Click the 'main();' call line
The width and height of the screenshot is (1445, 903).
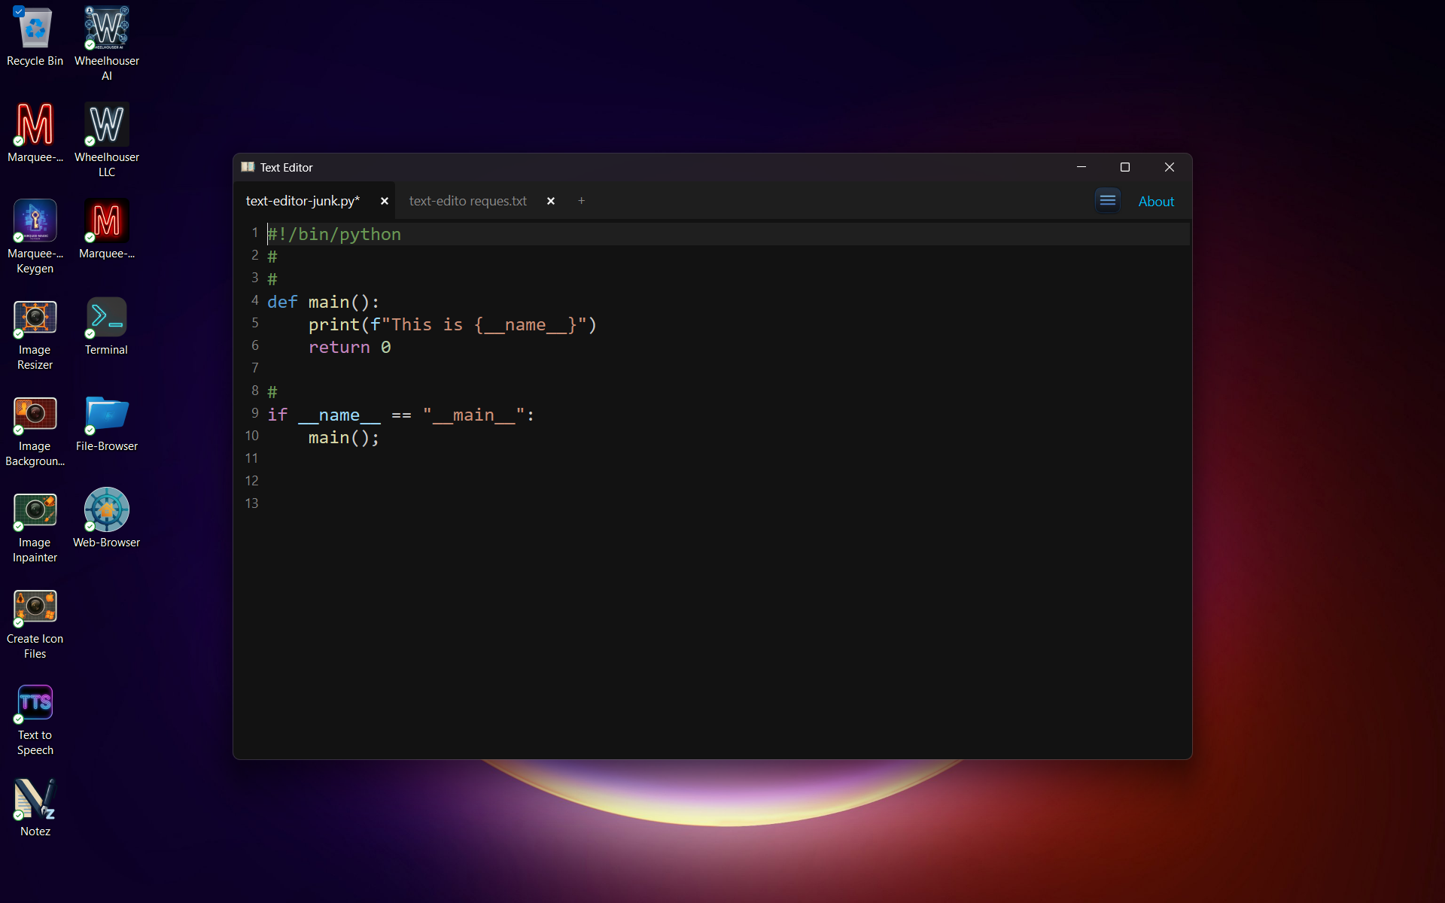(344, 437)
